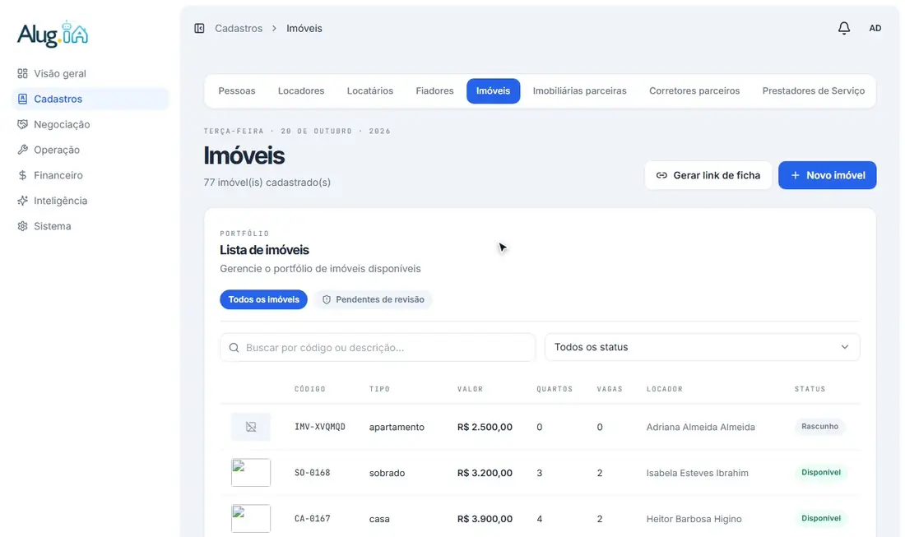The width and height of the screenshot is (905, 537).
Task: Open the Todos os status dropdown
Action: (x=702, y=347)
